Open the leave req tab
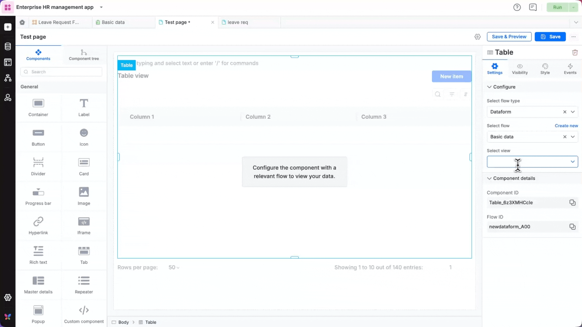 (237, 22)
